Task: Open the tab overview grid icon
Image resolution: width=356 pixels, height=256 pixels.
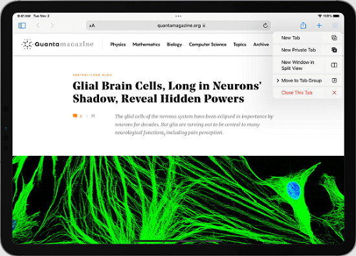Action: [x=335, y=25]
